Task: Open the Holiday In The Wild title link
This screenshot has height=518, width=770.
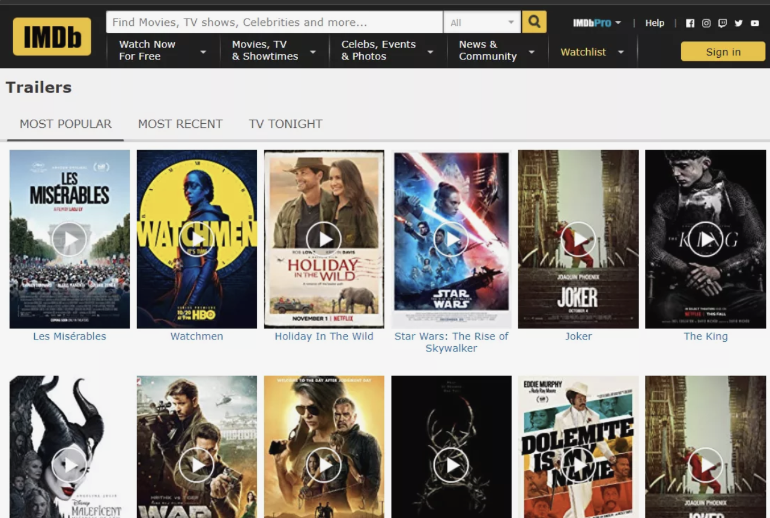Action: point(324,337)
